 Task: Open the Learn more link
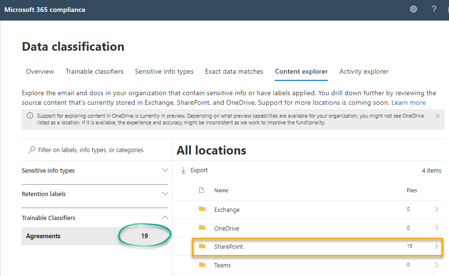(408, 102)
